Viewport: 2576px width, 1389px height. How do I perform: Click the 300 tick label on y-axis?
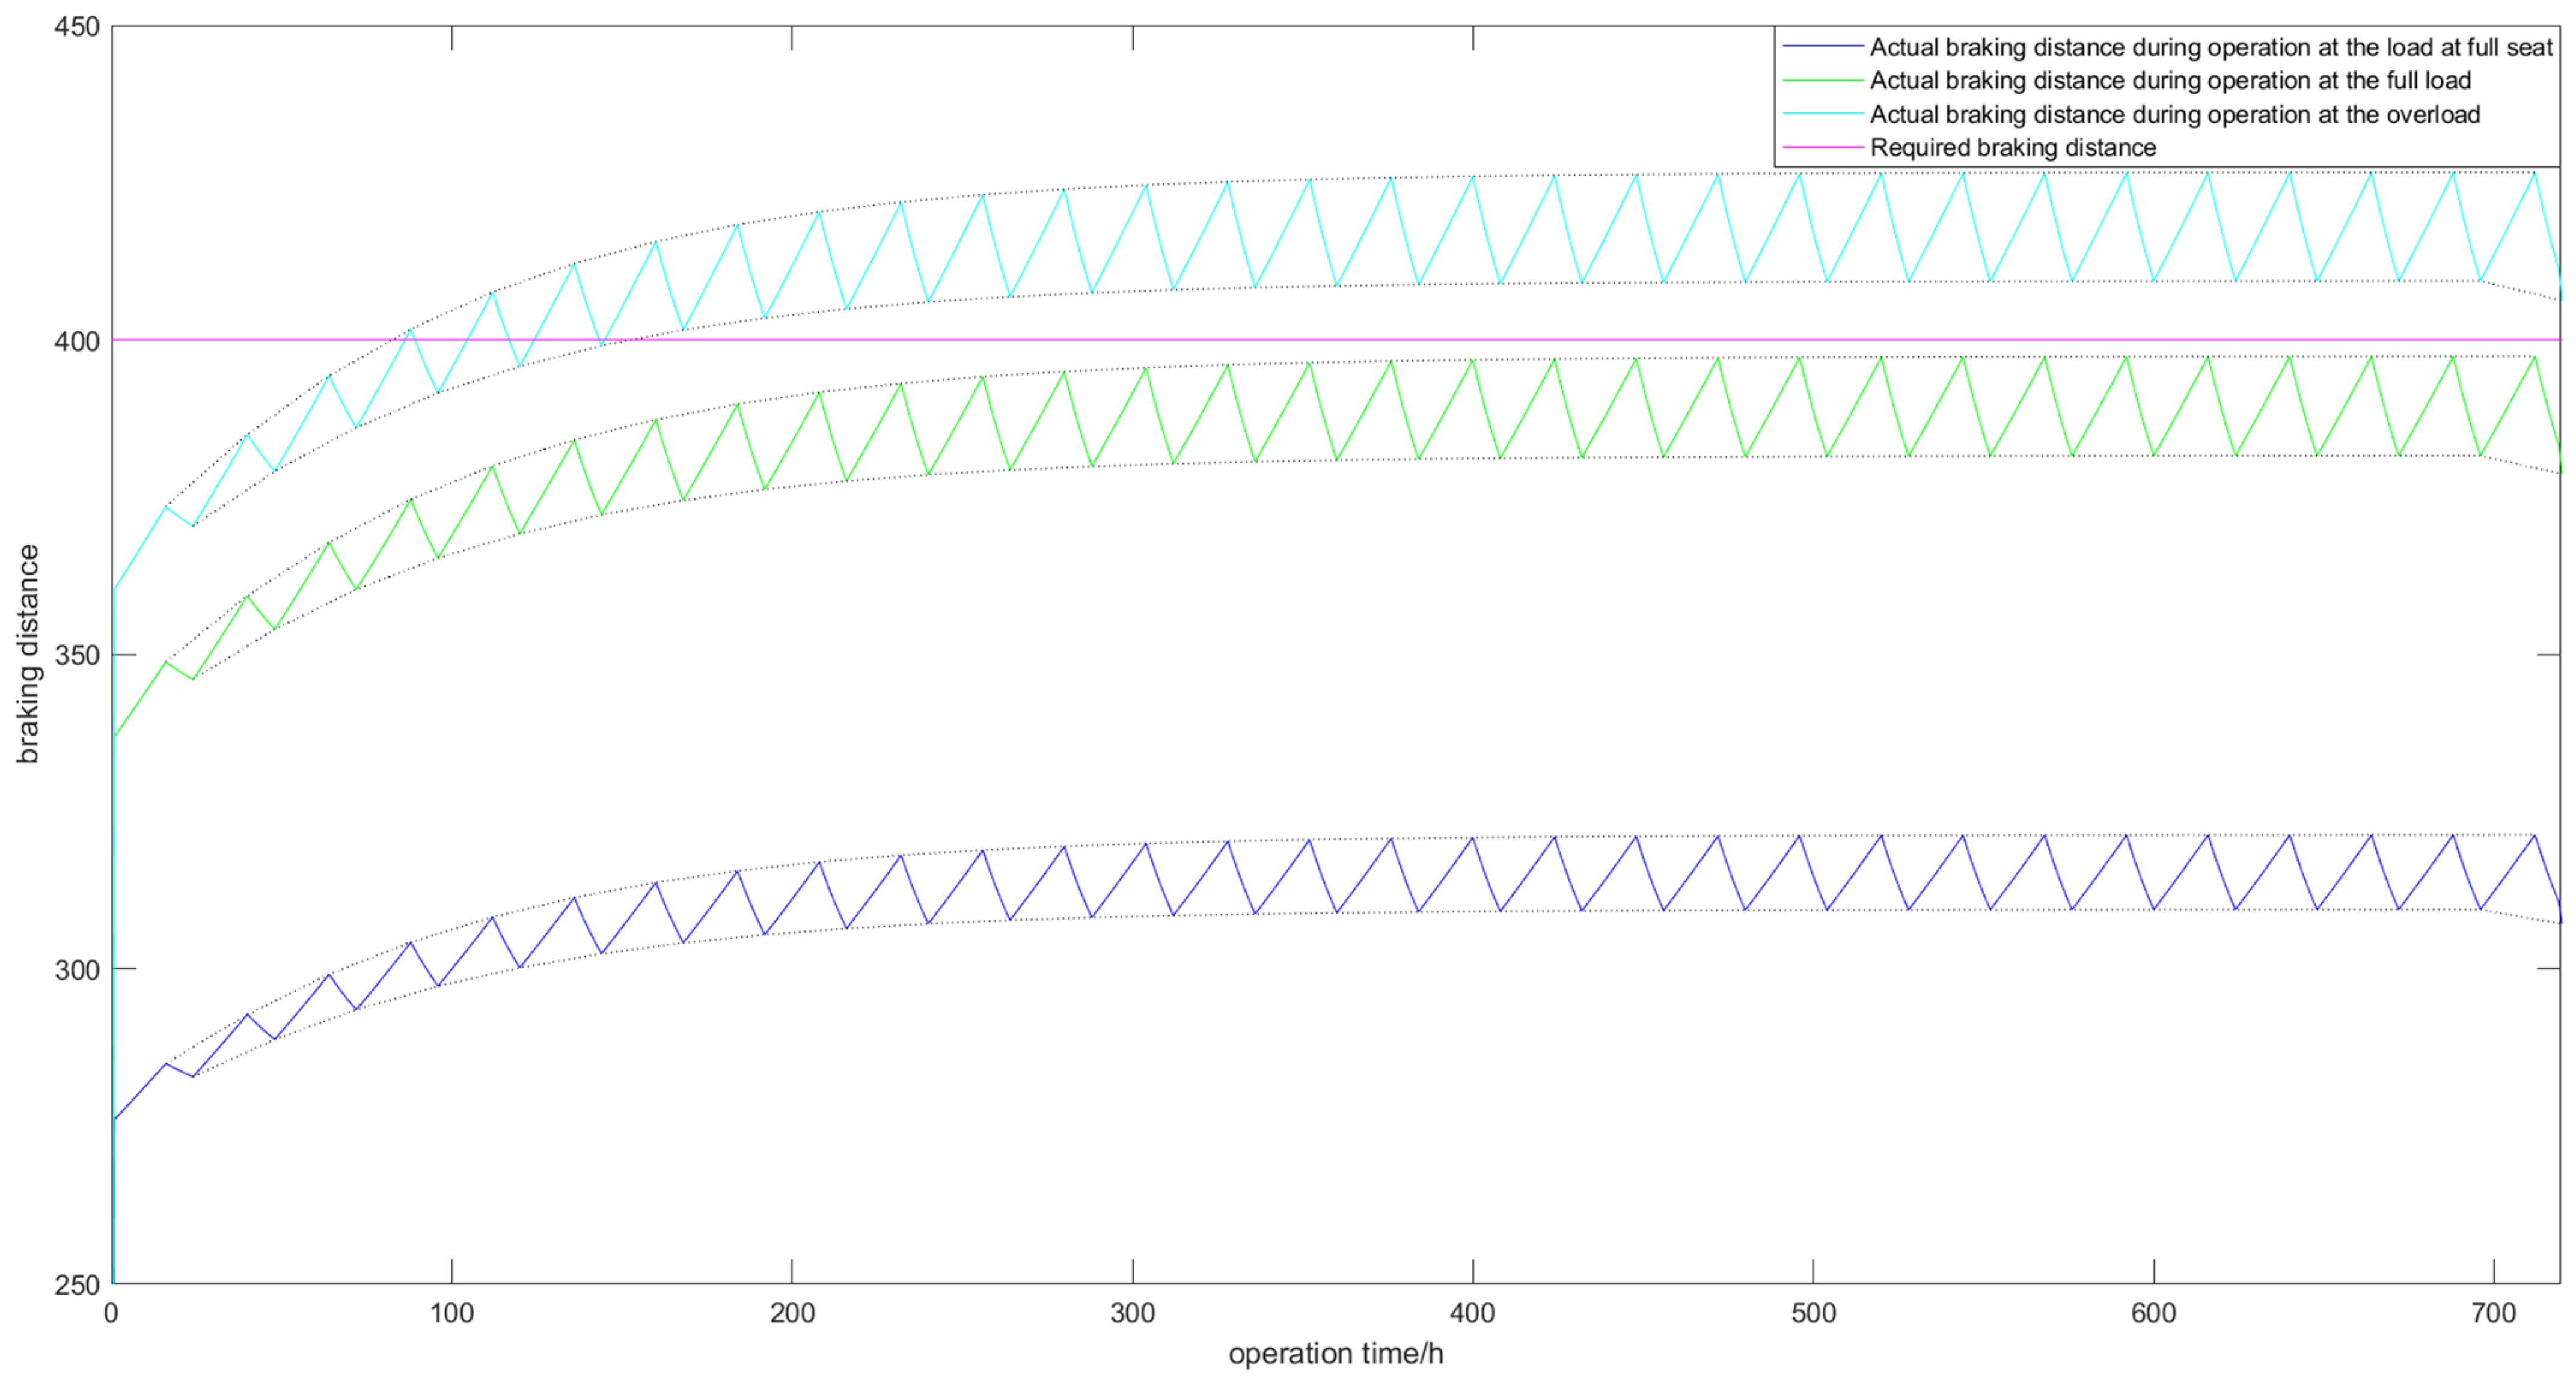click(77, 969)
